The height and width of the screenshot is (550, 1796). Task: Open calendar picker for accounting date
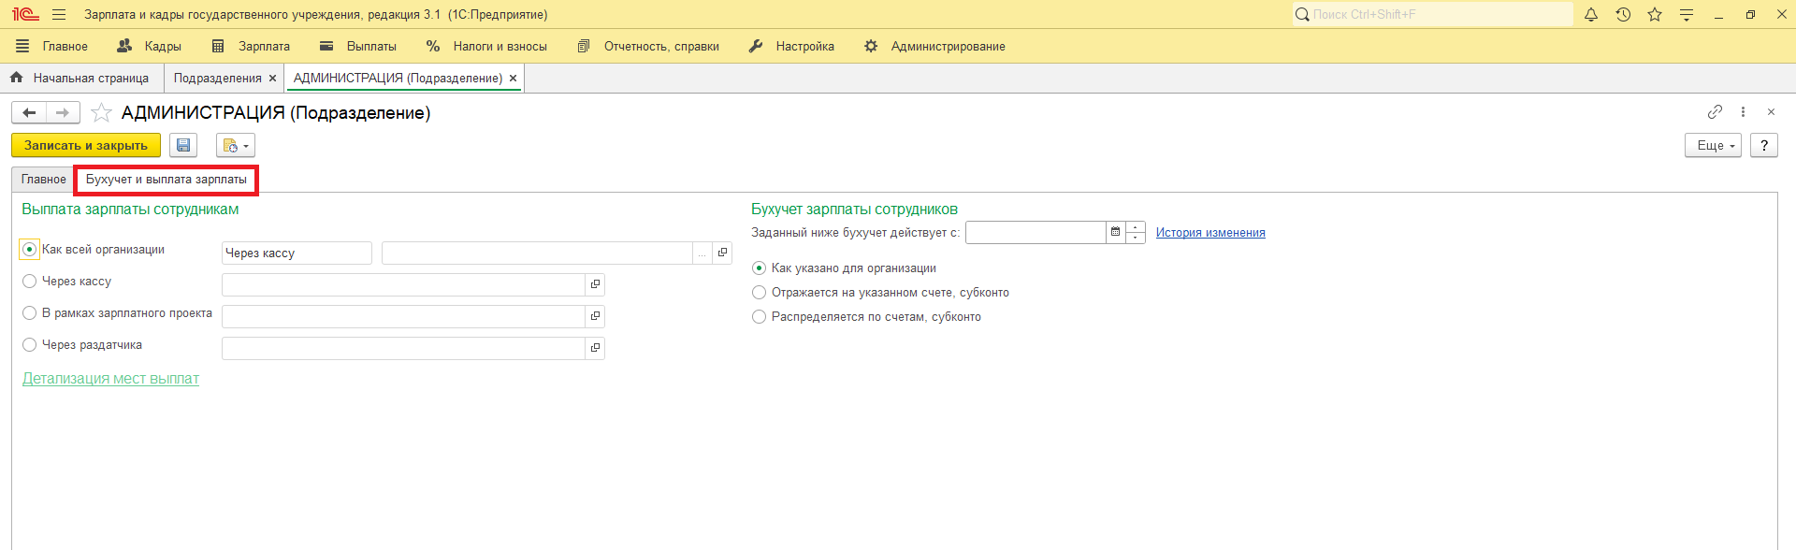point(1115,232)
